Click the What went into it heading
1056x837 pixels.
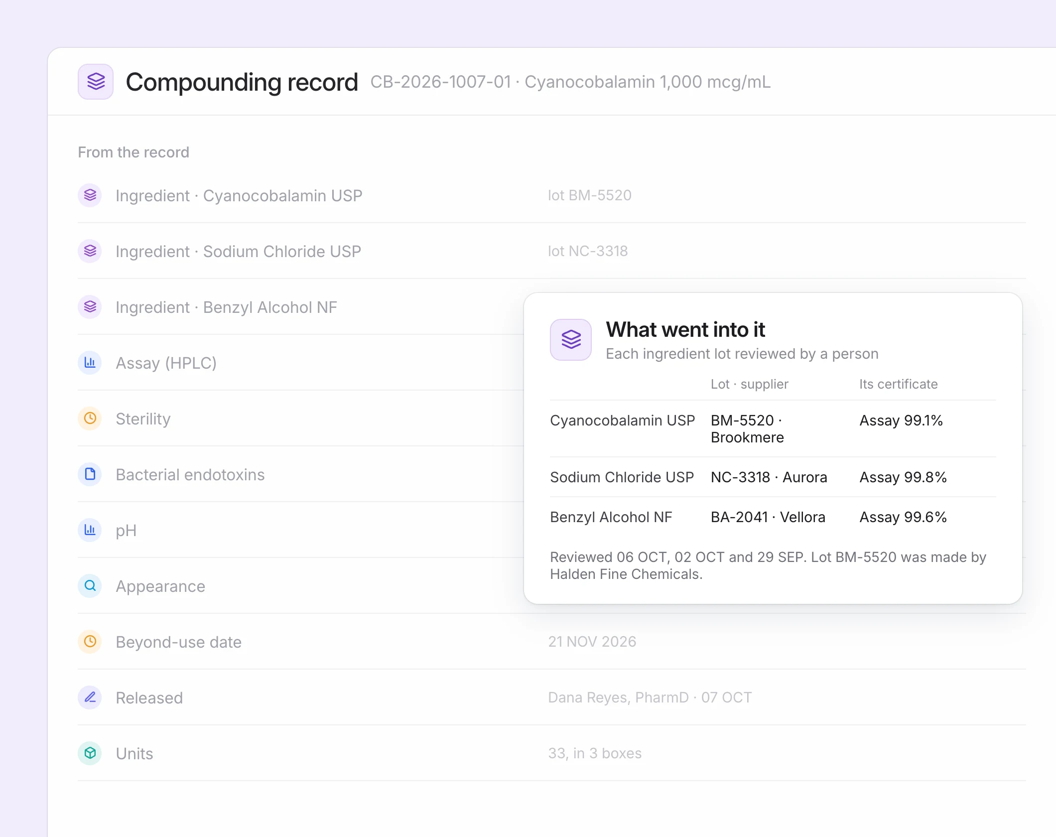point(685,330)
